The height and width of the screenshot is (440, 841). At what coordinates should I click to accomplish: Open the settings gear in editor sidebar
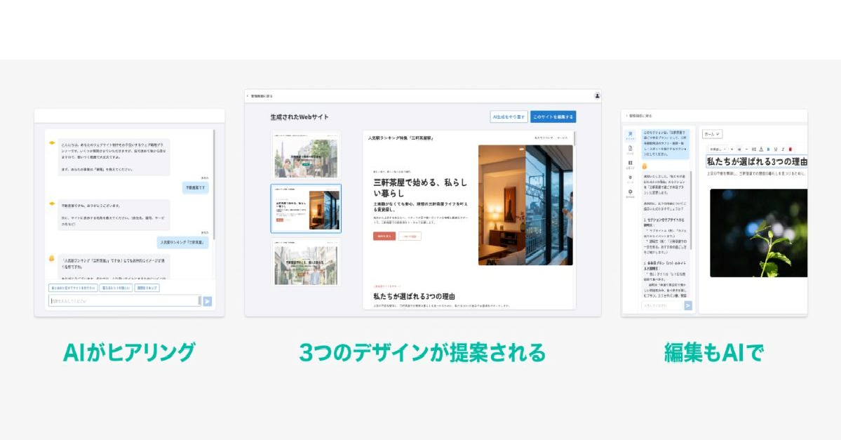[x=630, y=192]
